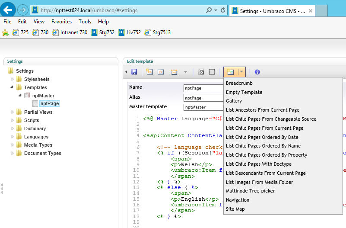The width and height of the screenshot is (346, 228).
Task: Expand the Stylesheets tree node
Action: 13,79
